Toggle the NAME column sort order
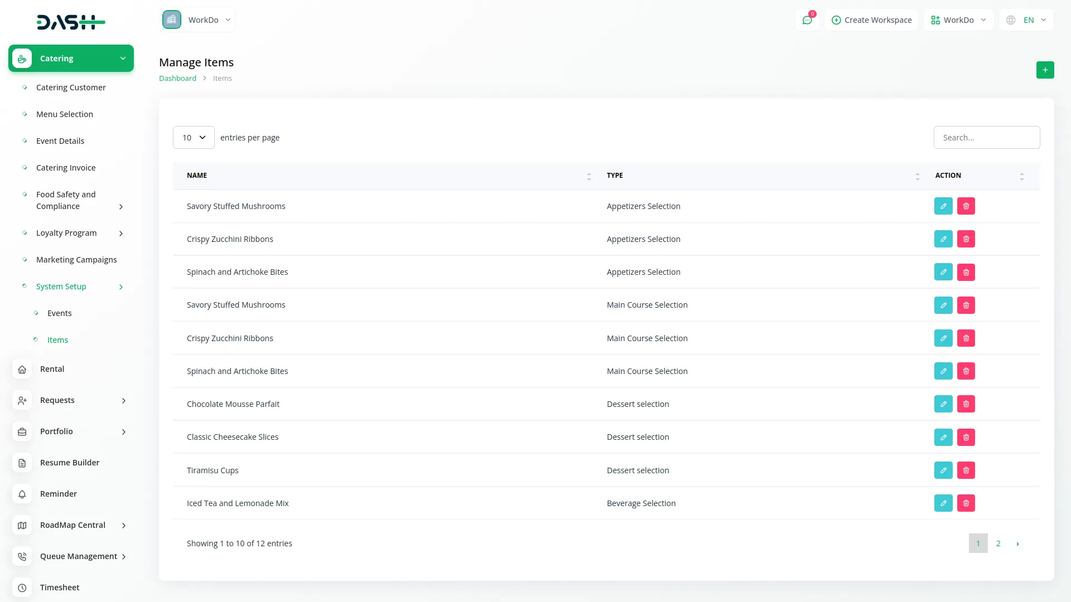Viewport: 1071px width, 602px height. click(x=588, y=176)
